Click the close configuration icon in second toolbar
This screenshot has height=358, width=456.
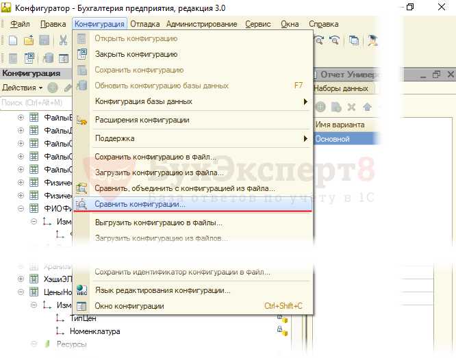click(29, 58)
